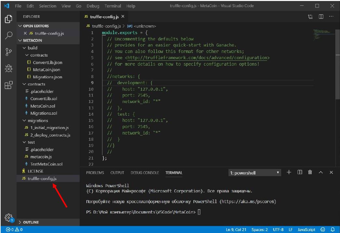Screen dimensions: 340x233
Task: Open the Debug view icon
Action: pyautogui.click(x=8, y=69)
